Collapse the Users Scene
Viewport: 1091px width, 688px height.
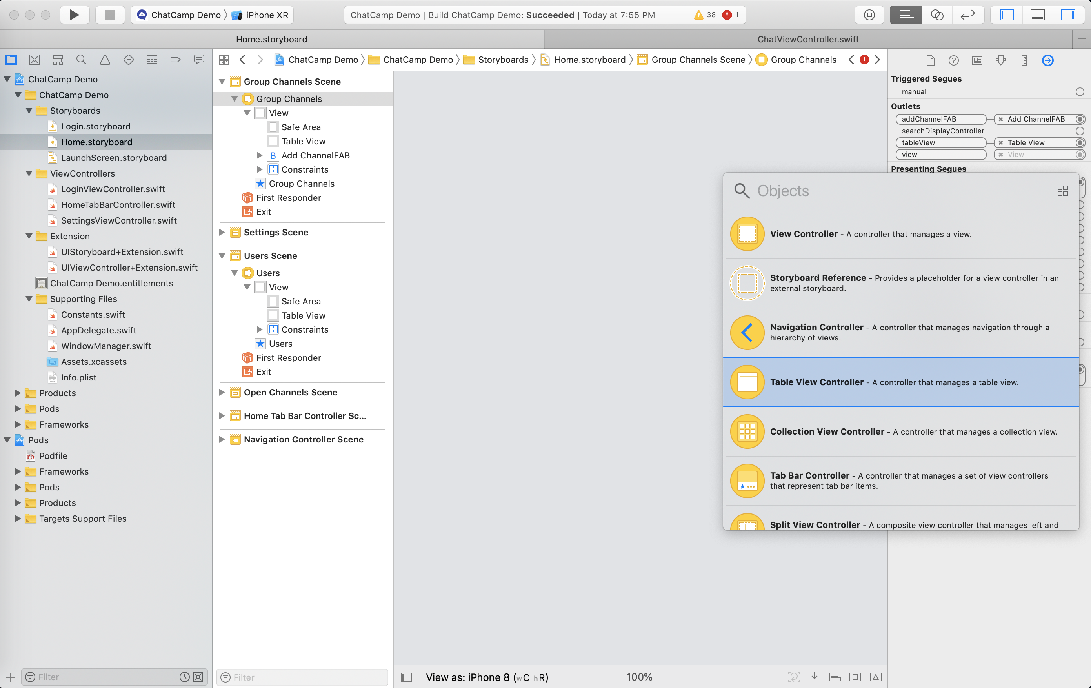[222, 256]
